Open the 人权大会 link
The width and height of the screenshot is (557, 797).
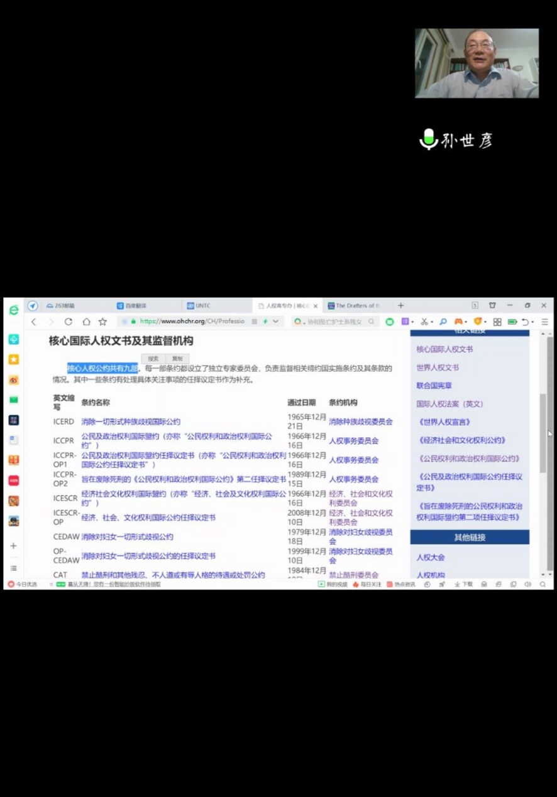[431, 557]
